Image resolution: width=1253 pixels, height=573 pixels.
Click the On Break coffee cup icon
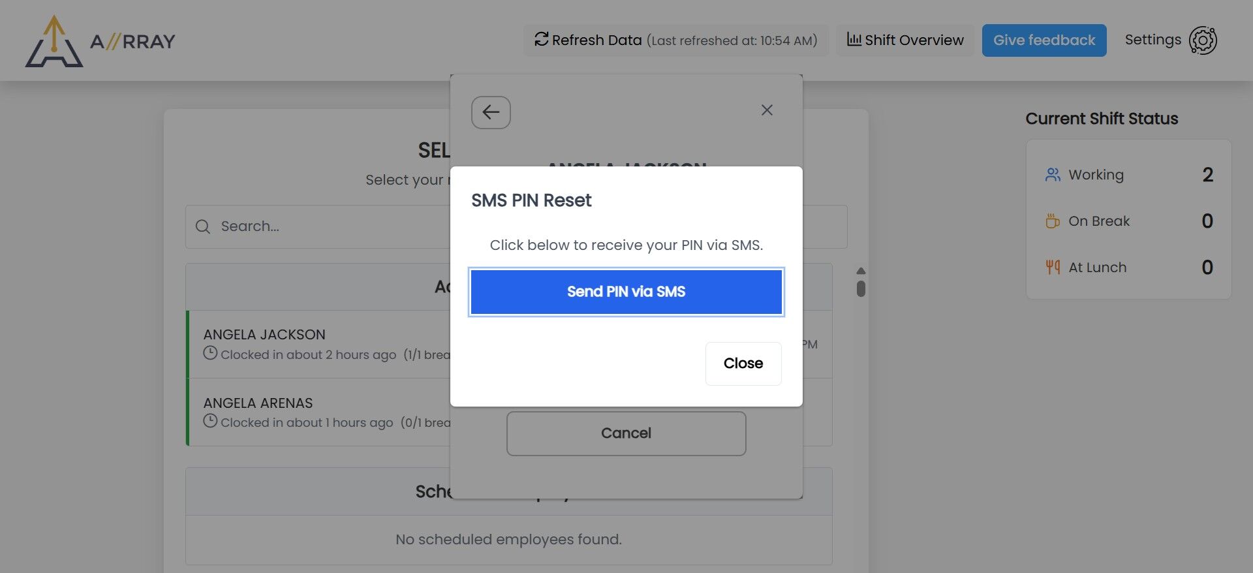1053,221
